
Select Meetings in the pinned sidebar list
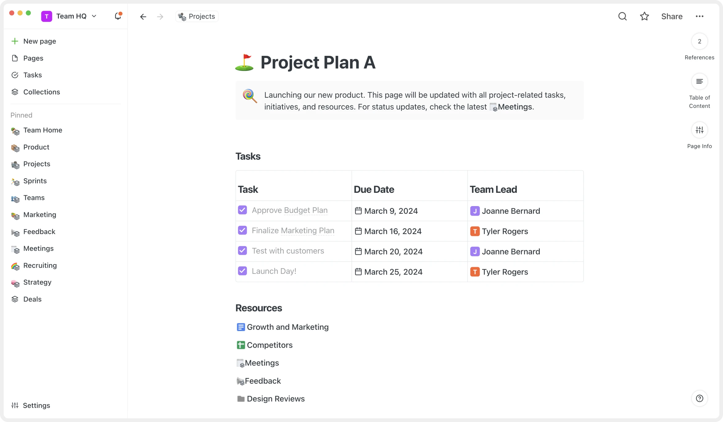coord(39,248)
